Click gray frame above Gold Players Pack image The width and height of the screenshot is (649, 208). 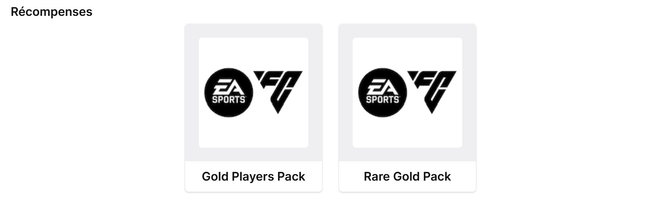(253, 30)
